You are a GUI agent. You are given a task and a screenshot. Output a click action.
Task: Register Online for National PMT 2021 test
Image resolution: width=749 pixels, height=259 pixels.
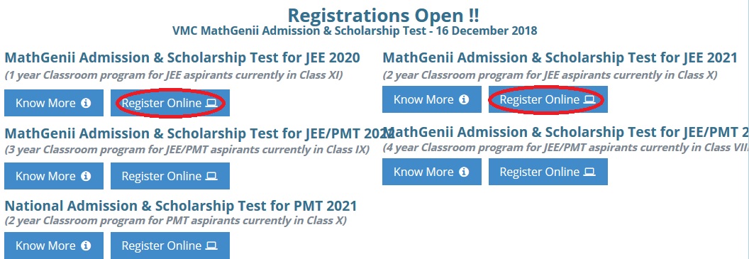170,246
